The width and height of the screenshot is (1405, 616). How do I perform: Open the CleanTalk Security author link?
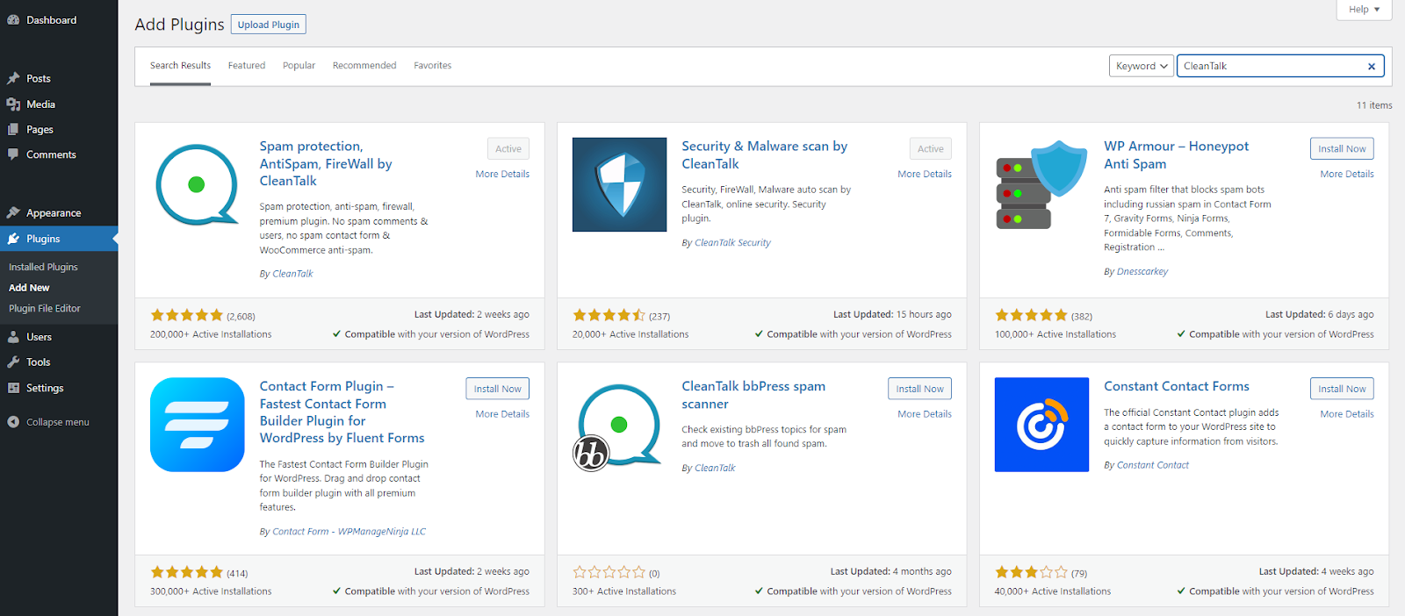click(x=732, y=243)
